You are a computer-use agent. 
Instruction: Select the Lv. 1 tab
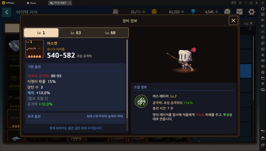[x=41, y=33]
